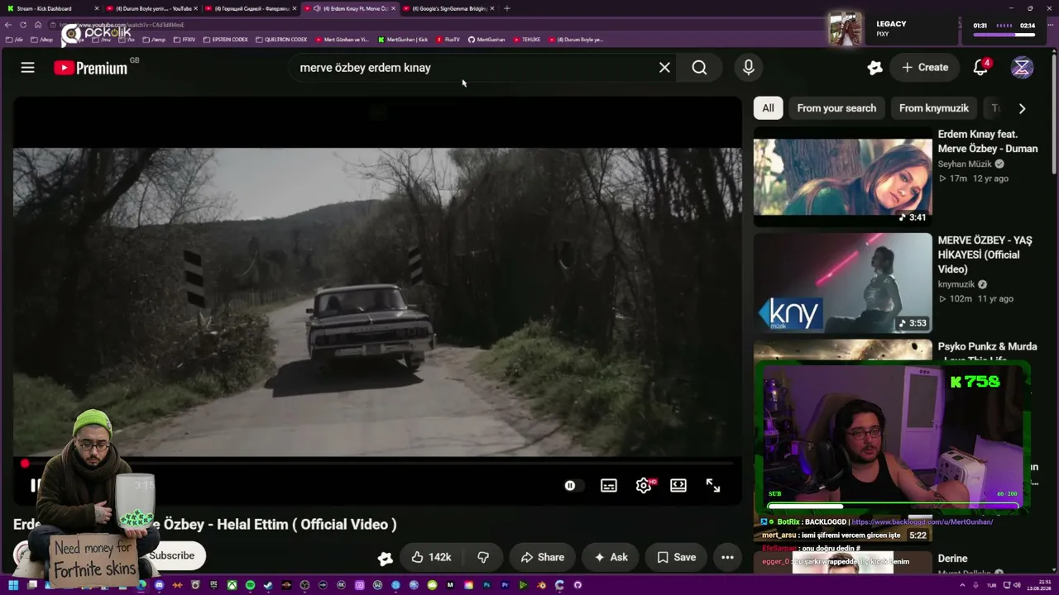
Task: Open YouTube notifications bell
Action: [x=980, y=68]
